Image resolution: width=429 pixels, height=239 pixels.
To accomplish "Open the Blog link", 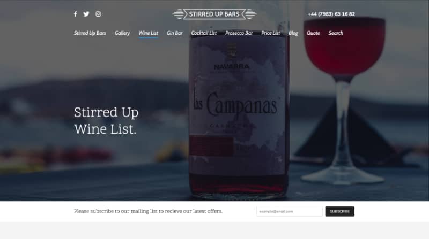I will pyautogui.click(x=293, y=33).
